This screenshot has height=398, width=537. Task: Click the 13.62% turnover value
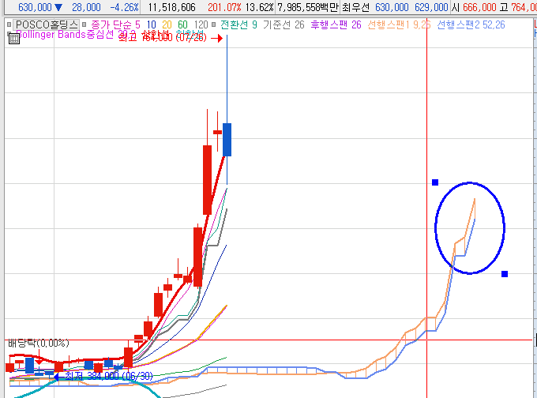[x=259, y=7]
